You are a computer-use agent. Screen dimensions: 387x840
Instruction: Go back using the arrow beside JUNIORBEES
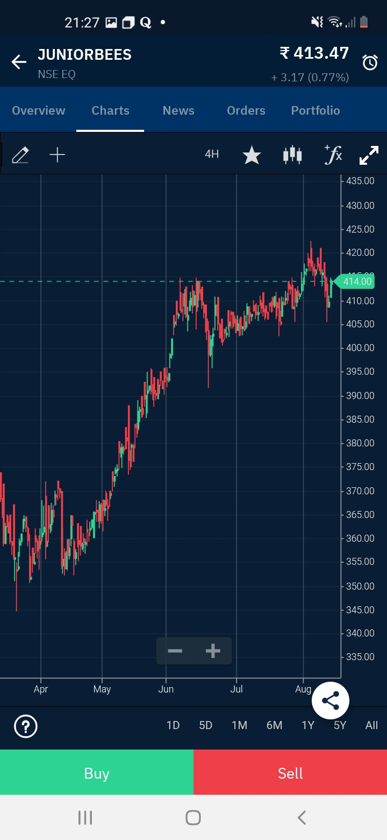[19, 62]
